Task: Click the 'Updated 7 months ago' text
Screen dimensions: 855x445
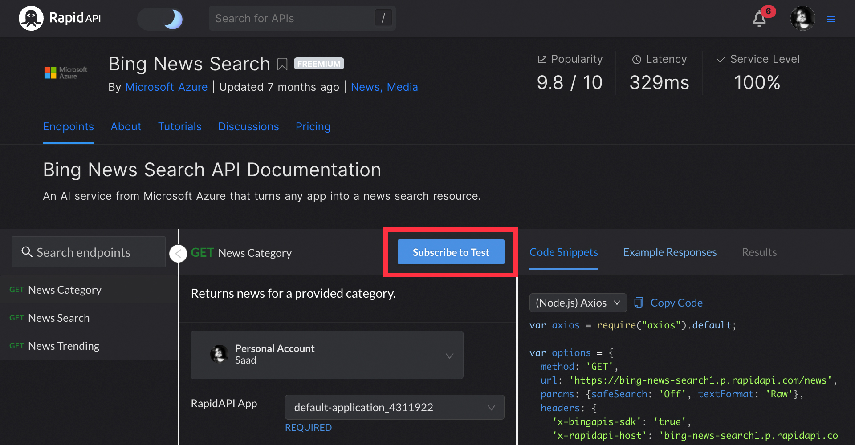Action: coord(279,87)
